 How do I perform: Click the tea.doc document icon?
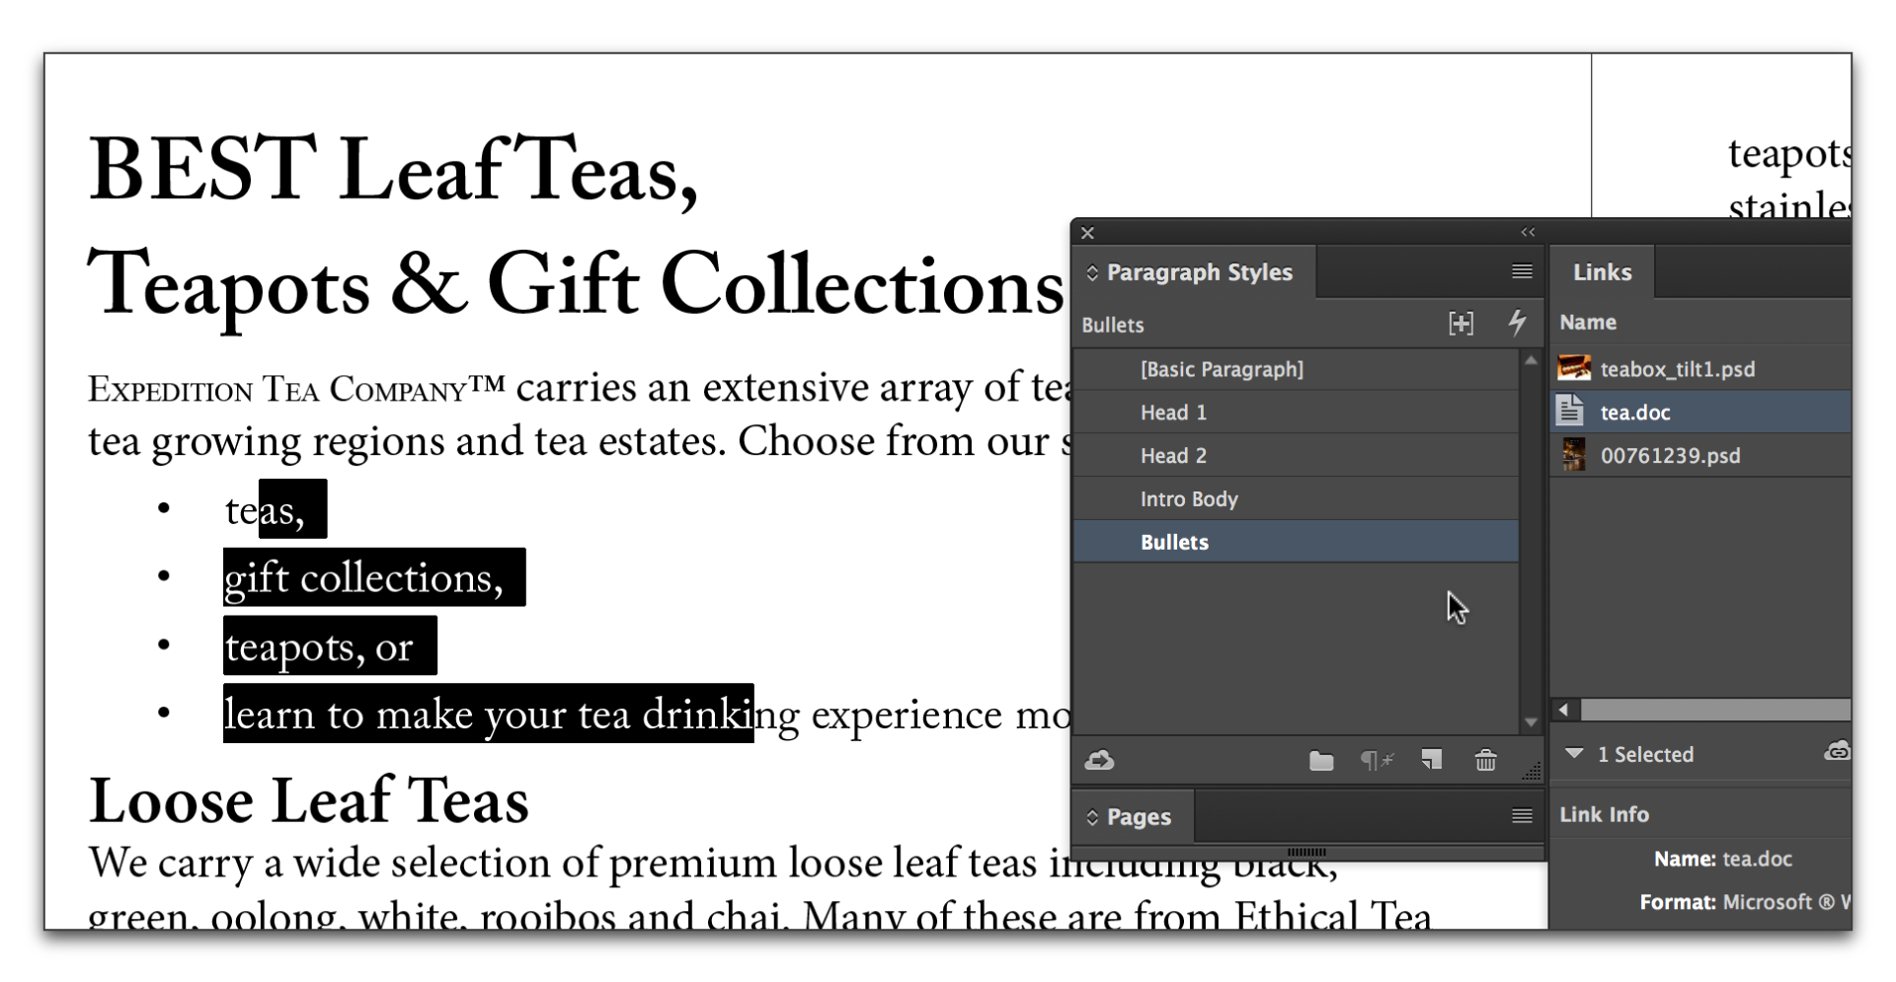(1570, 411)
